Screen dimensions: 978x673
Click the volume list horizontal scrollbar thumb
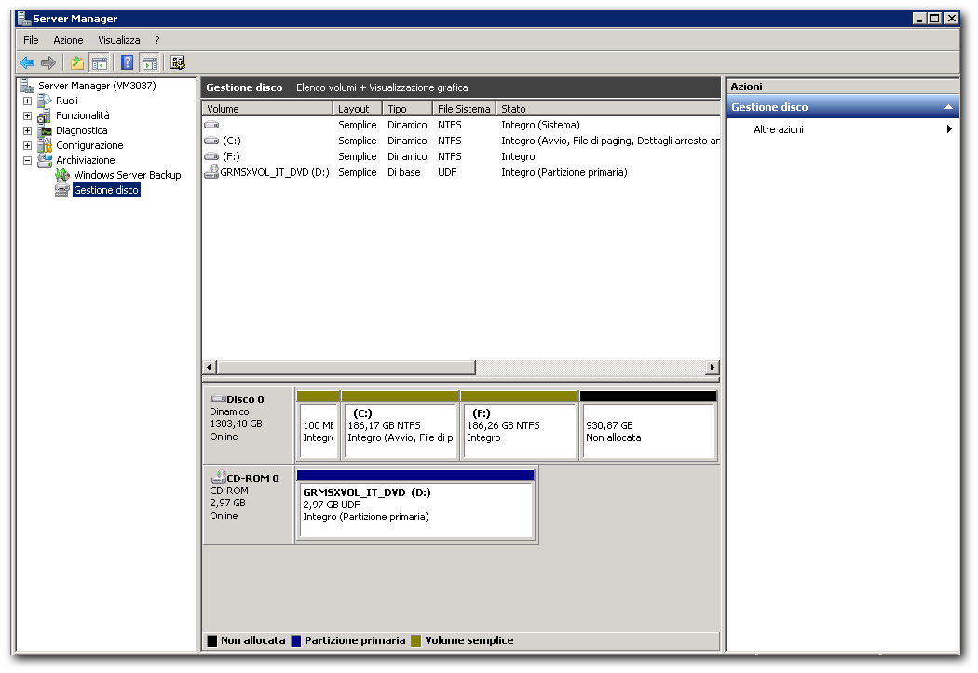(x=346, y=367)
